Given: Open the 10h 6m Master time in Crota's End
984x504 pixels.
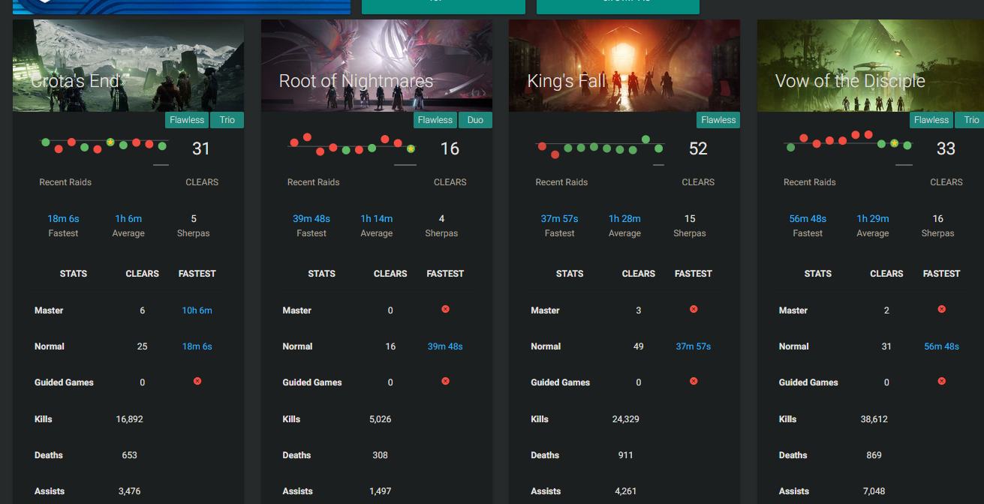Looking at the screenshot, I should click(x=197, y=310).
